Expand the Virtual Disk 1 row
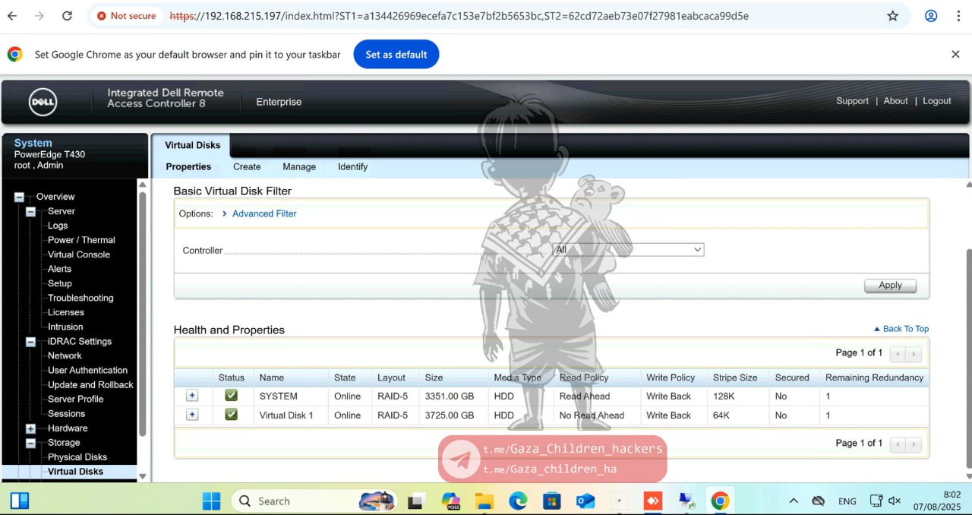 (192, 415)
